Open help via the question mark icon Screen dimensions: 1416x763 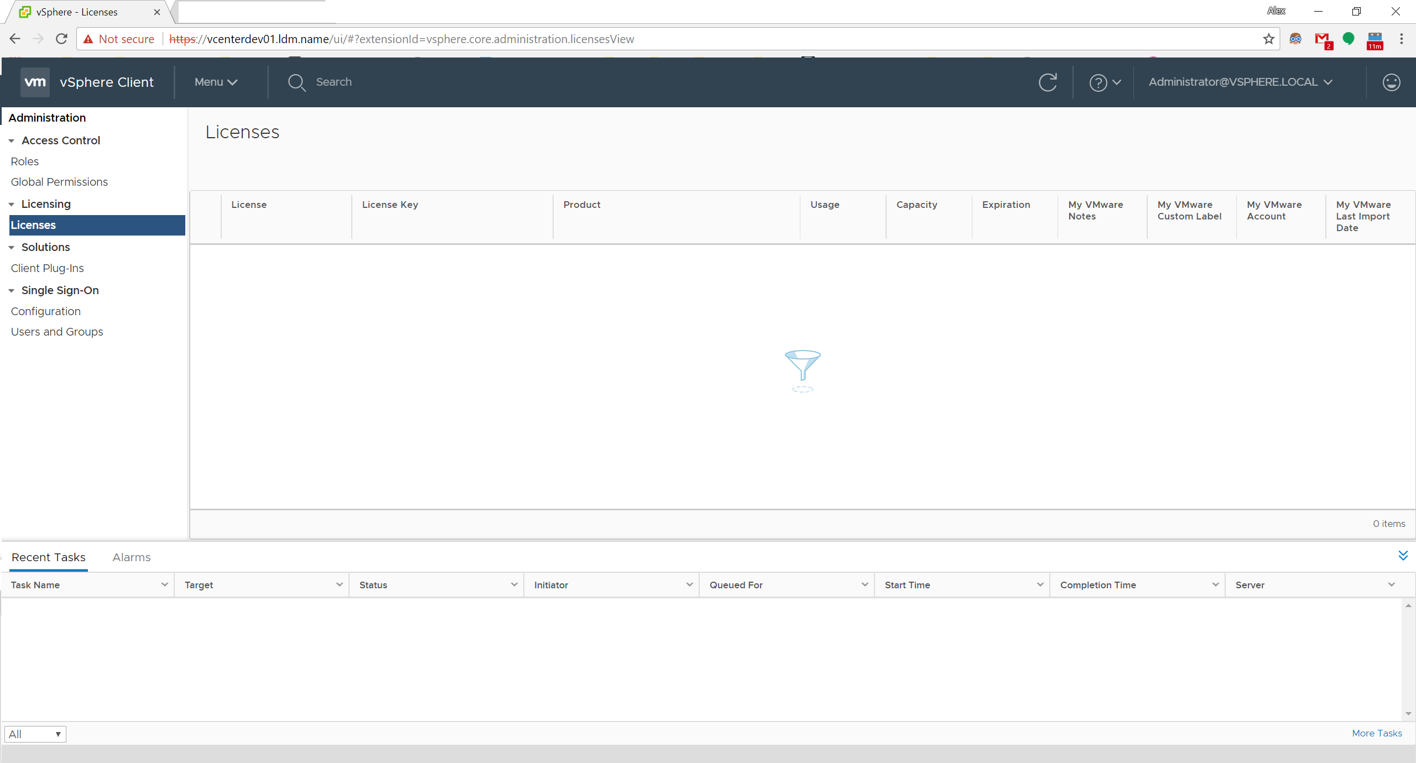1100,82
